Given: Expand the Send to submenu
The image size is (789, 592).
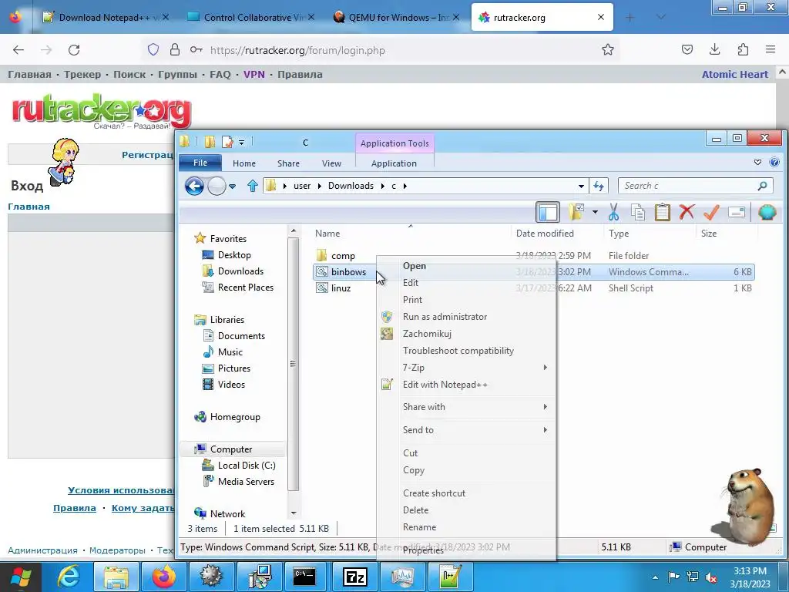Looking at the screenshot, I should point(466,430).
